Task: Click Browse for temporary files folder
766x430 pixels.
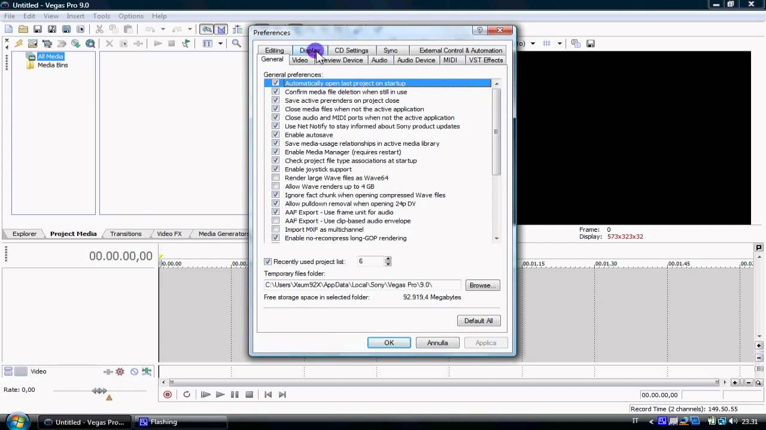Action: pyautogui.click(x=482, y=285)
